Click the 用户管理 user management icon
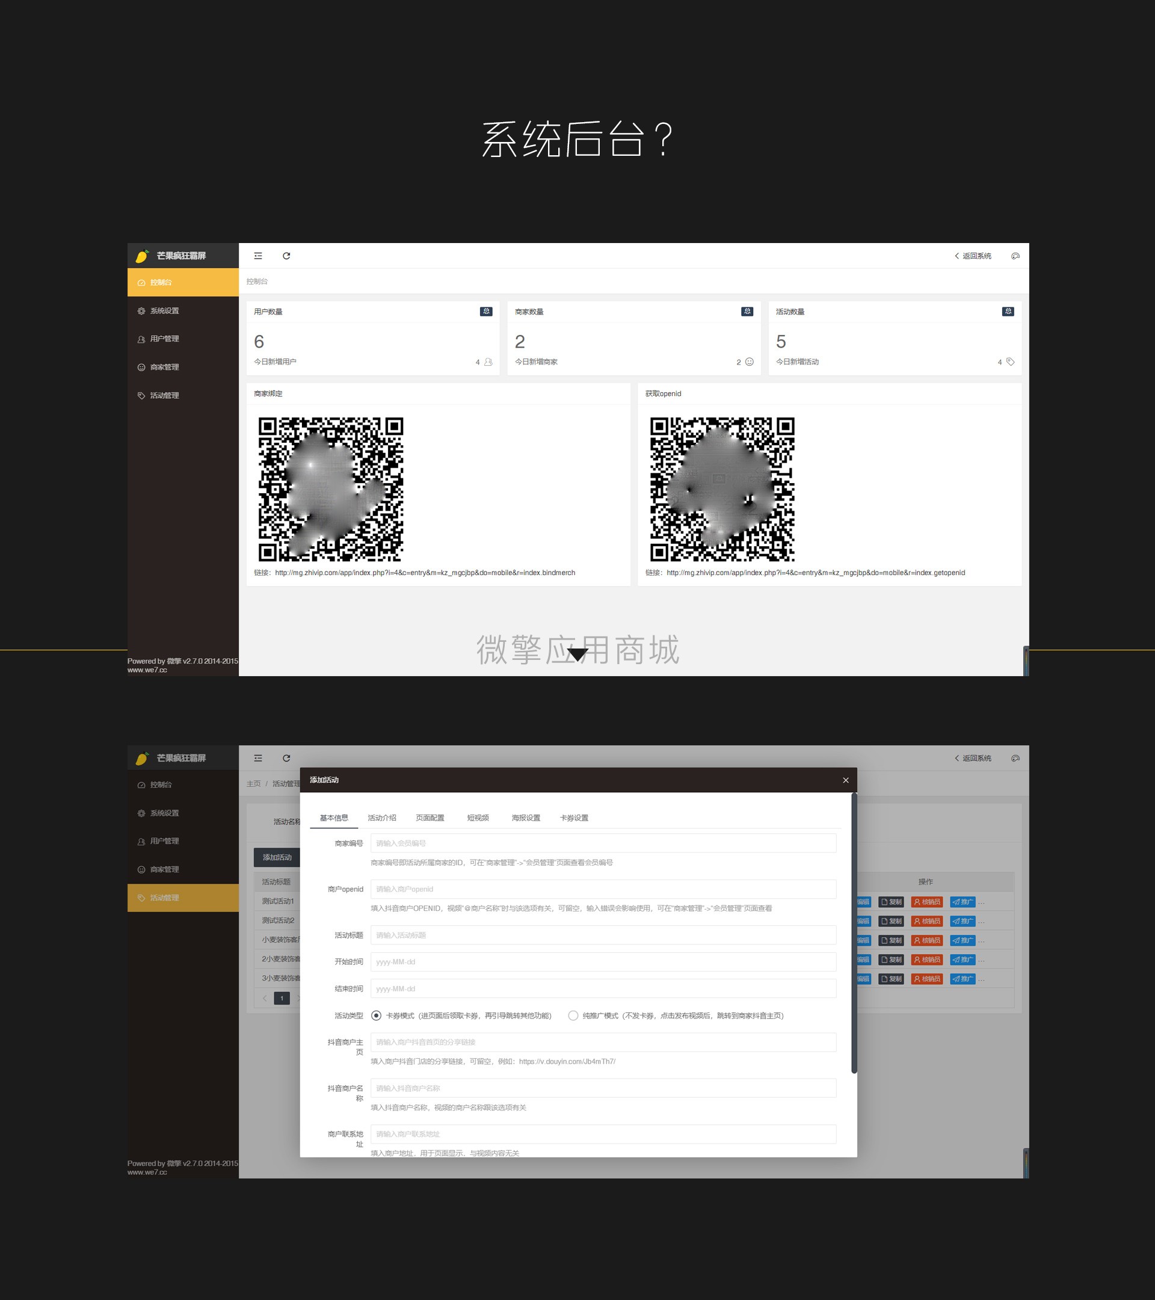This screenshot has width=1155, height=1300. [141, 338]
